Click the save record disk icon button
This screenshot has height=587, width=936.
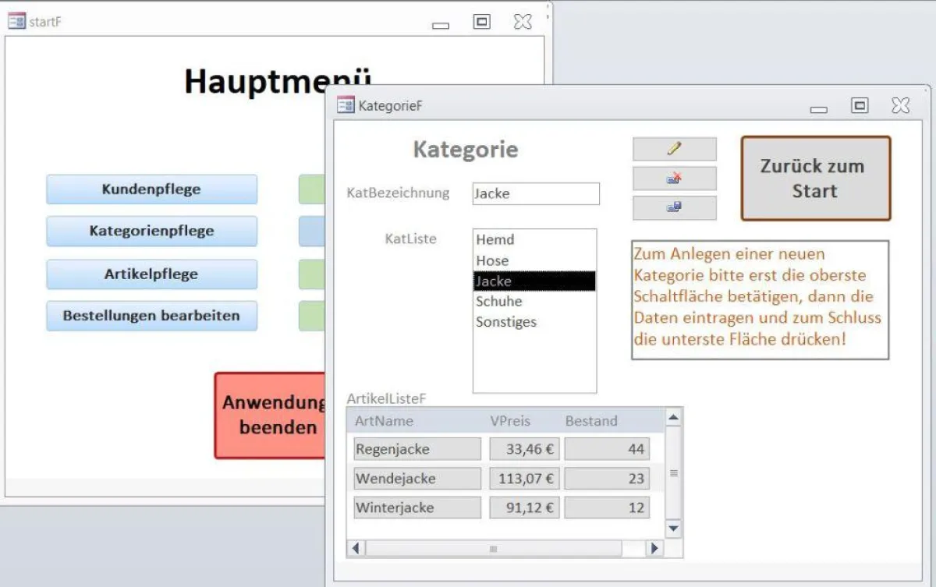tap(674, 207)
